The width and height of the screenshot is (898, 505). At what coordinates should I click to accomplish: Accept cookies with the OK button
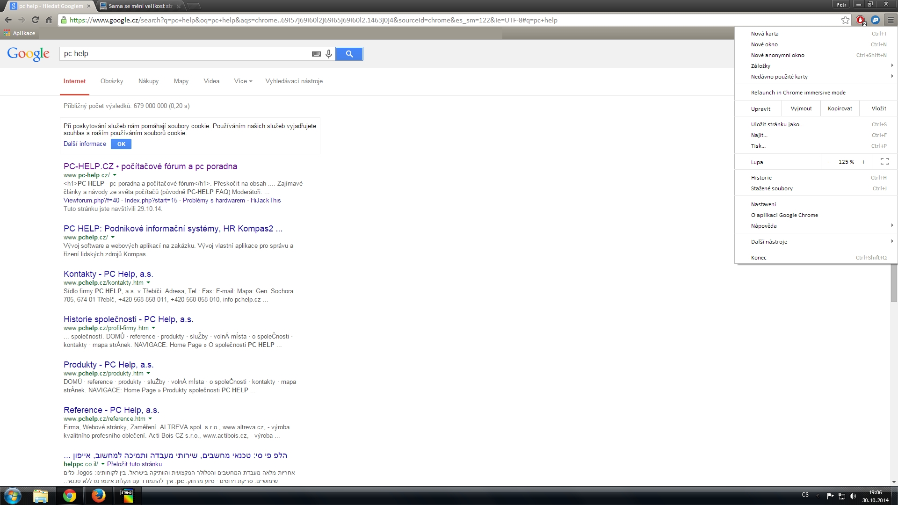pyautogui.click(x=121, y=144)
